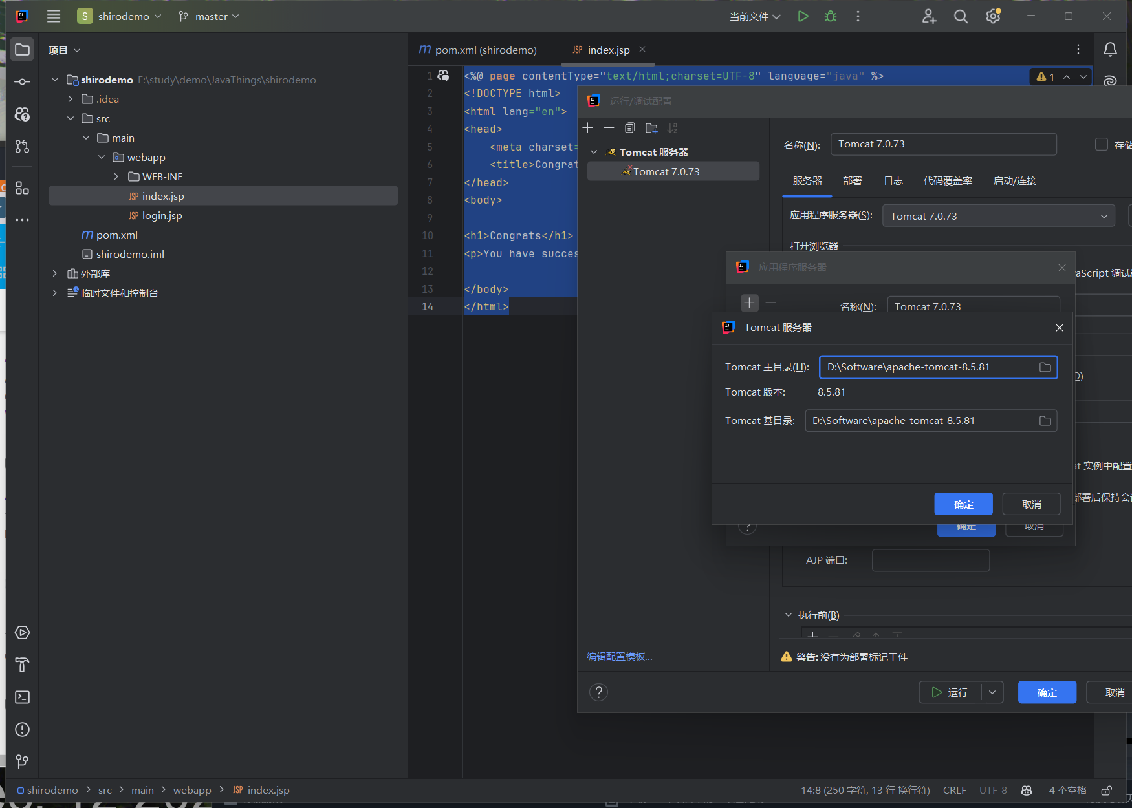Run the current file with green play icon
Image resolution: width=1132 pixels, height=808 pixels.
[803, 16]
